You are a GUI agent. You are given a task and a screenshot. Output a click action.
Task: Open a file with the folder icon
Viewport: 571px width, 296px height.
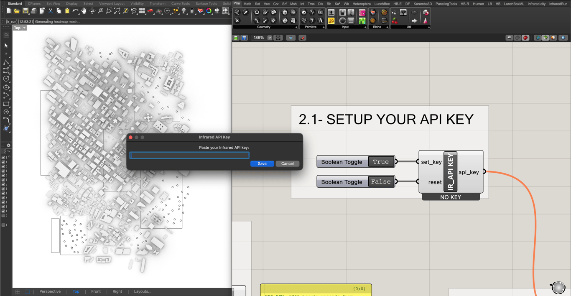pos(17,11)
